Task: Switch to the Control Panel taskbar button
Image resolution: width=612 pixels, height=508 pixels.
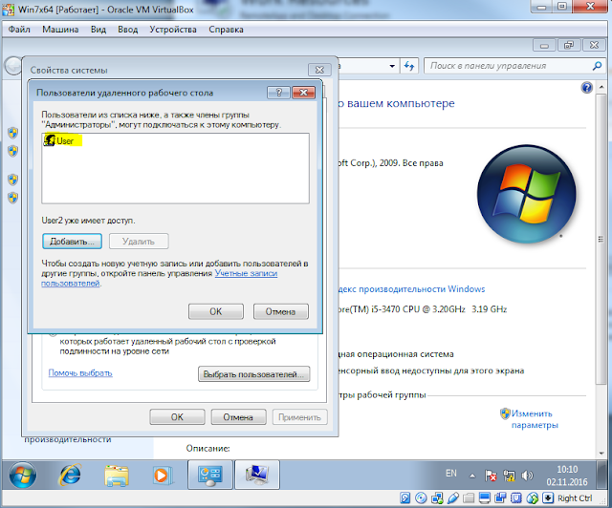Action: click(210, 475)
